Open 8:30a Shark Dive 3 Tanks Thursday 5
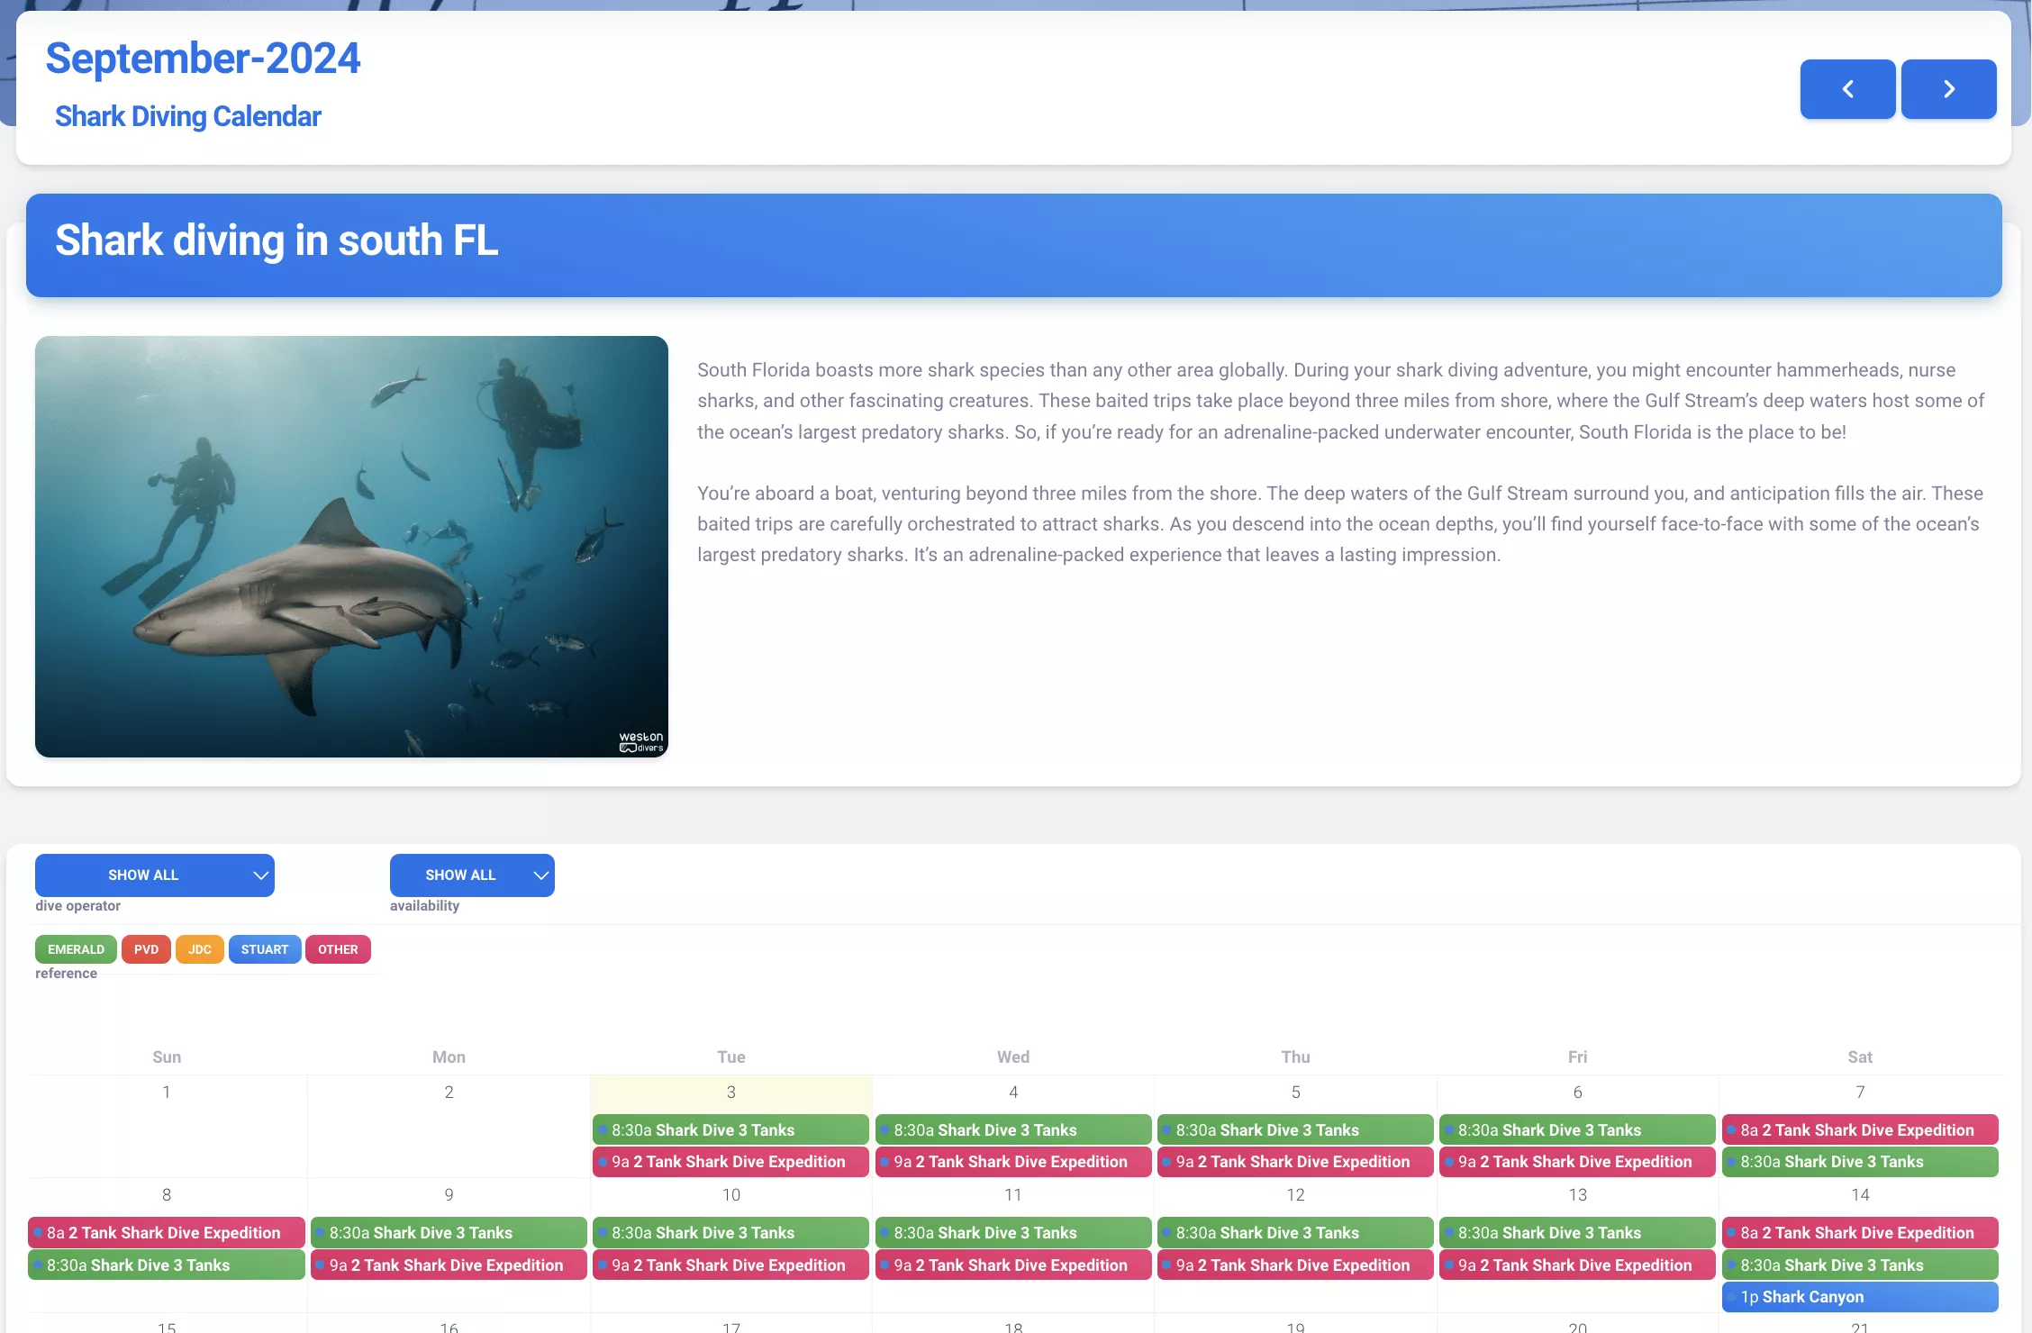 (x=1295, y=1129)
